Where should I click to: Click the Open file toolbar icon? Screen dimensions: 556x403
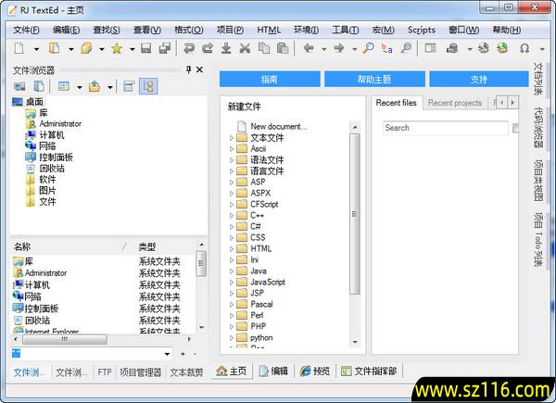54,48
